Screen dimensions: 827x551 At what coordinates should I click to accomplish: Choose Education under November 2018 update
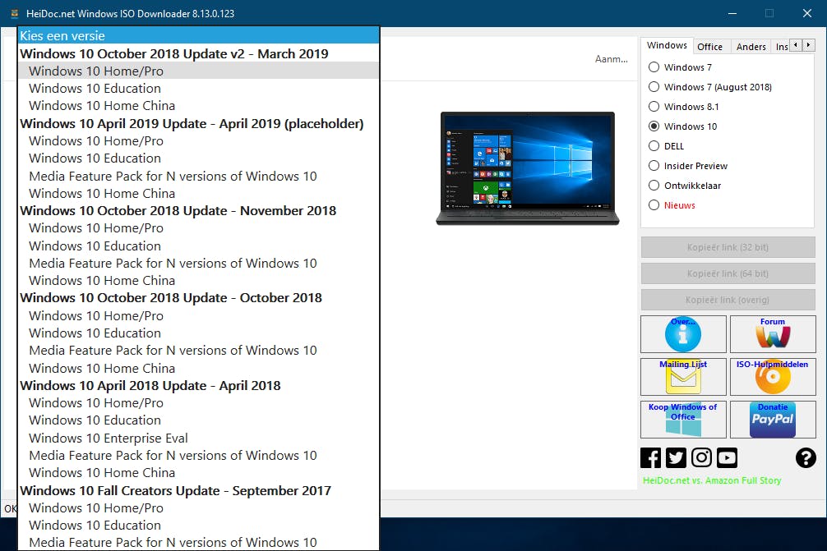[x=198, y=246]
